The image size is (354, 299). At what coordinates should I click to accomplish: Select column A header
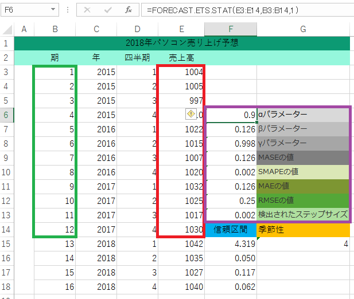point(24,29)
